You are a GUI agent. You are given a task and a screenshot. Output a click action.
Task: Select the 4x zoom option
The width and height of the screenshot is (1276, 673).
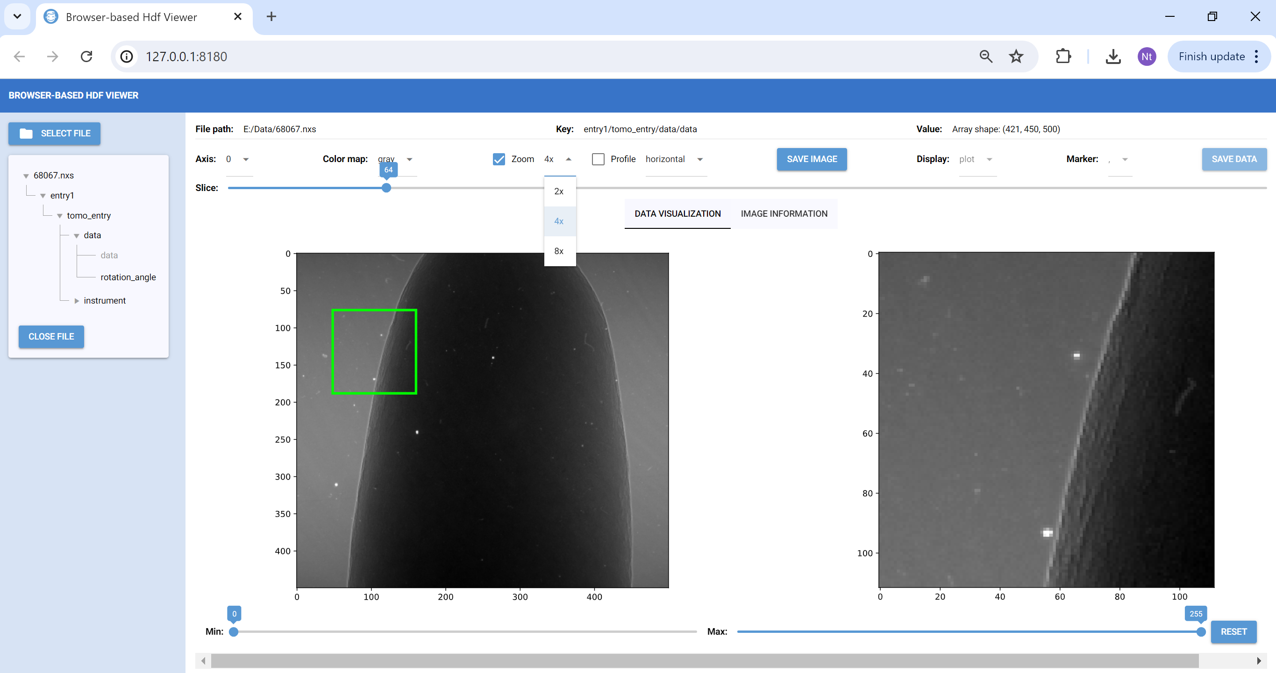[x=560, y=221]
